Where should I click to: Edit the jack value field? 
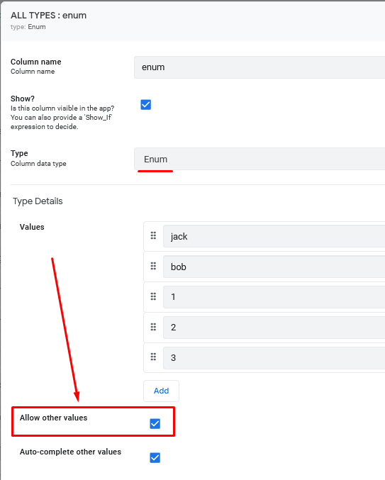(274, 236)
